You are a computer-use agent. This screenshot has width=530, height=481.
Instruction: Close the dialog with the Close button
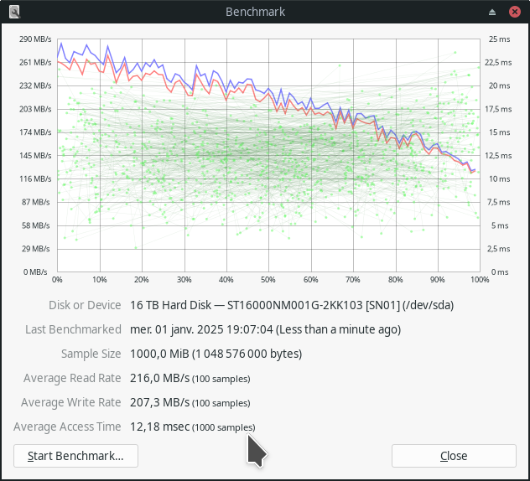click(x=454, y=456)
